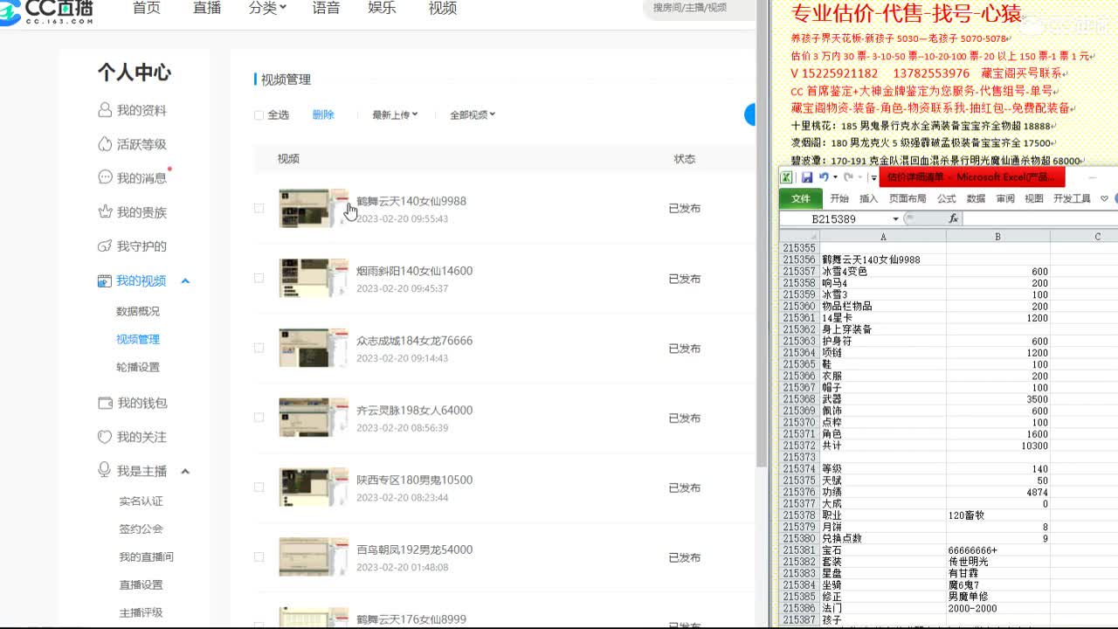Click the 我是主播 microphone icon

coord(105,470)
